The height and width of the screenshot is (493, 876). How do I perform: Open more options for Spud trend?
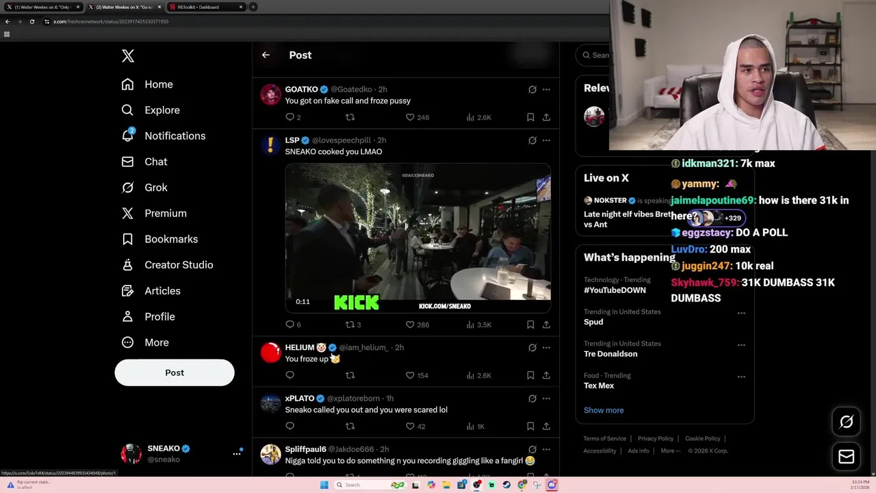click(x=741, y=313)
